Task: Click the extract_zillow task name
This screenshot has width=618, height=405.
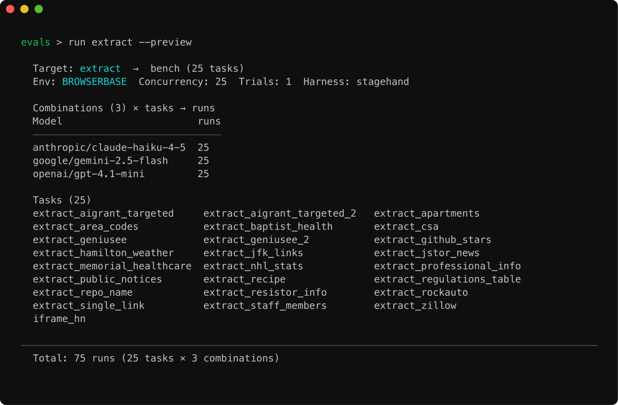Action: pos(415,305)
